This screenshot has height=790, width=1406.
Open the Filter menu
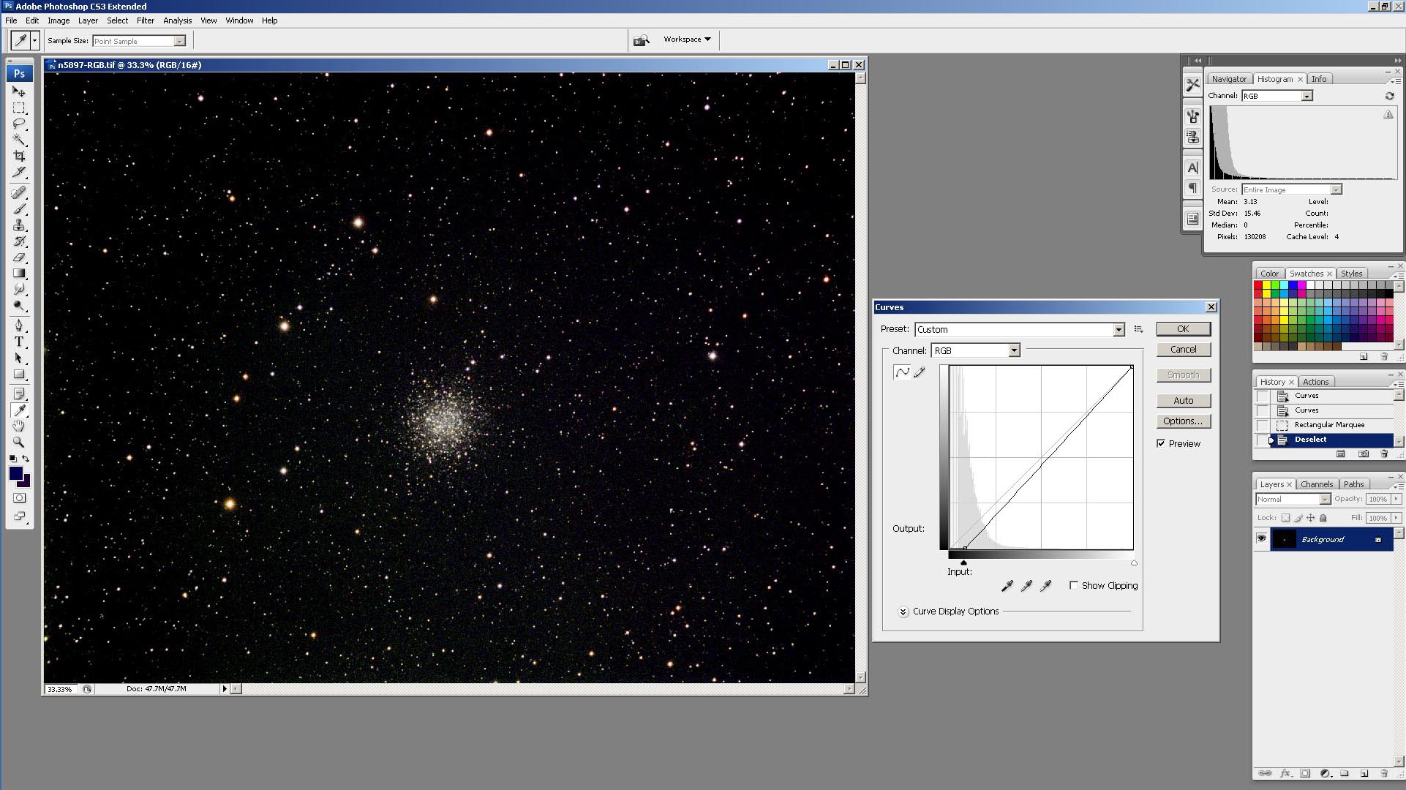145,20
